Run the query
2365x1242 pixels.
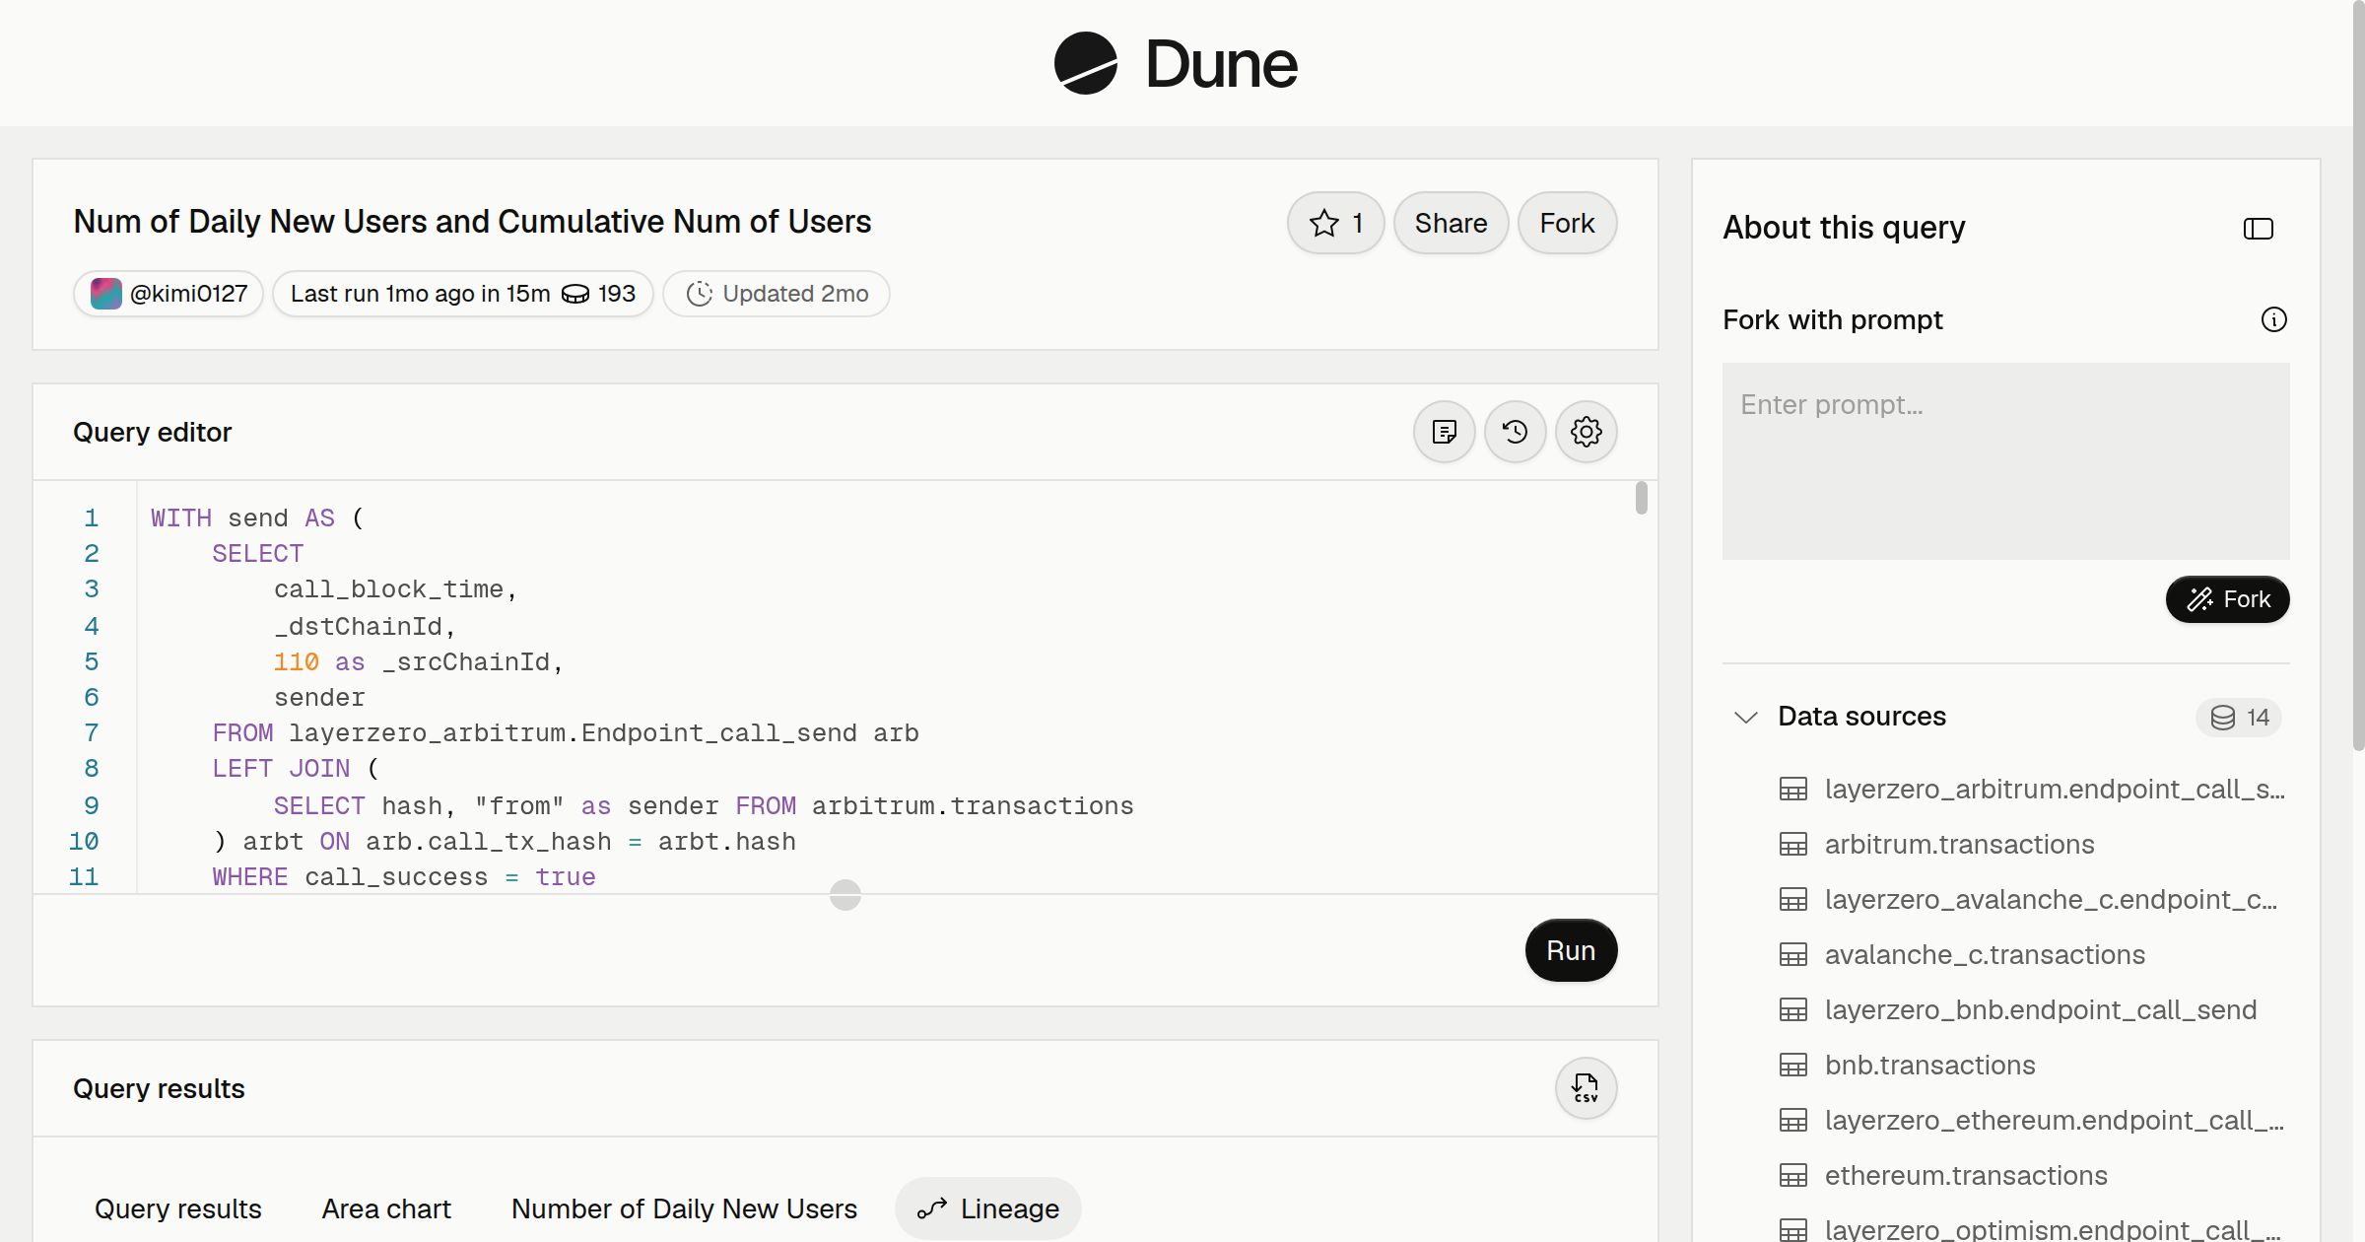click(x=1571, y=950)
